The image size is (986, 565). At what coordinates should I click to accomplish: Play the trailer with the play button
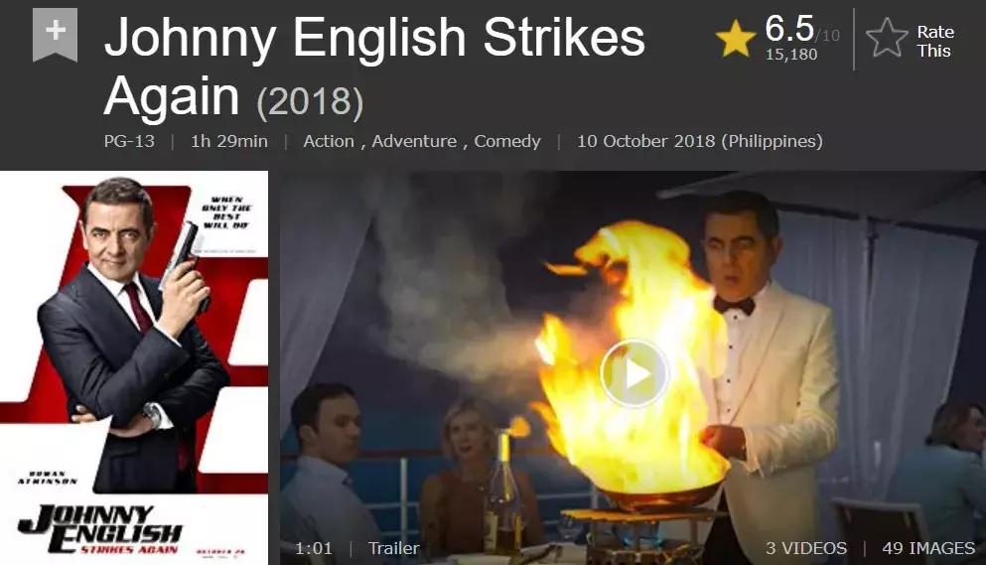[x=634, y=373]
